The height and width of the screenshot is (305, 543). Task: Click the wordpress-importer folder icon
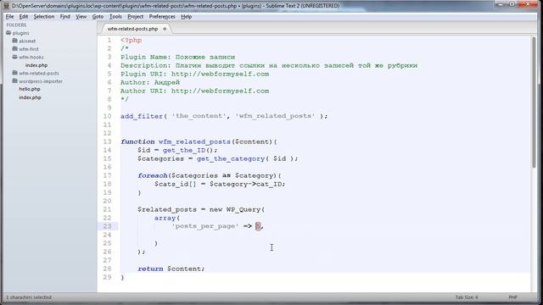coord(15,81)
